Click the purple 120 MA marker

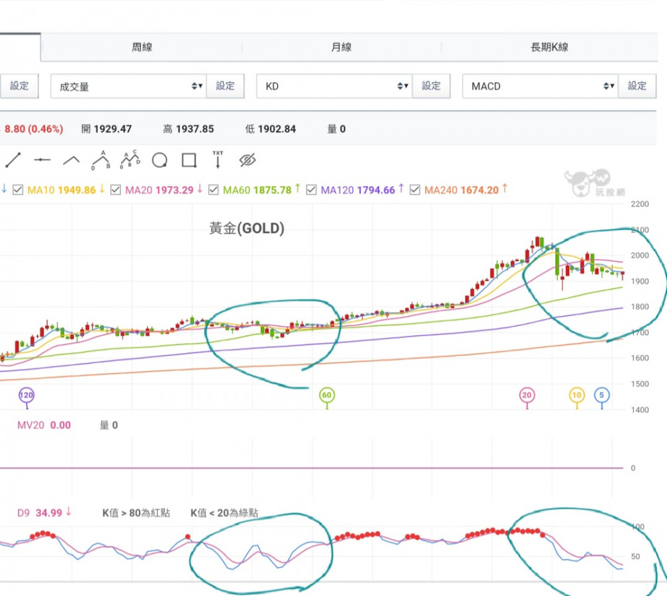(x=26, y=395)
